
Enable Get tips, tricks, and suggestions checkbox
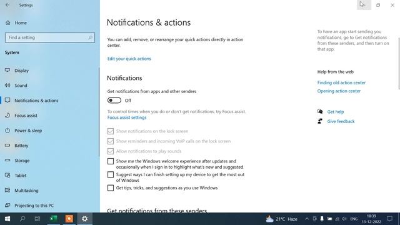tap(111, 188)
